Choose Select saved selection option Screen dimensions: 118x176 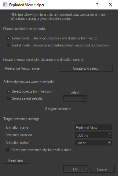coord(9,98)
